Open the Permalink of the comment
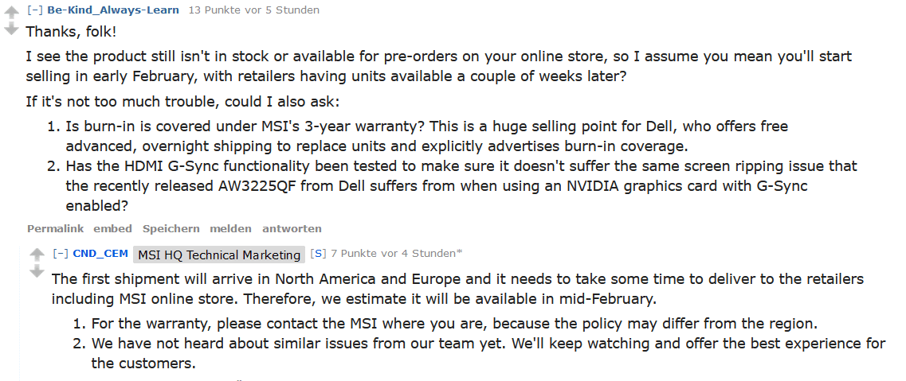The height and width of the screenshot is (381, 906). pyautogui.click(x=56, y=229)
